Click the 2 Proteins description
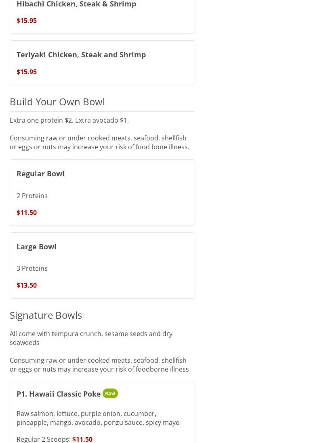The width and height of the screenshot is (311, 443). [32, 196]
